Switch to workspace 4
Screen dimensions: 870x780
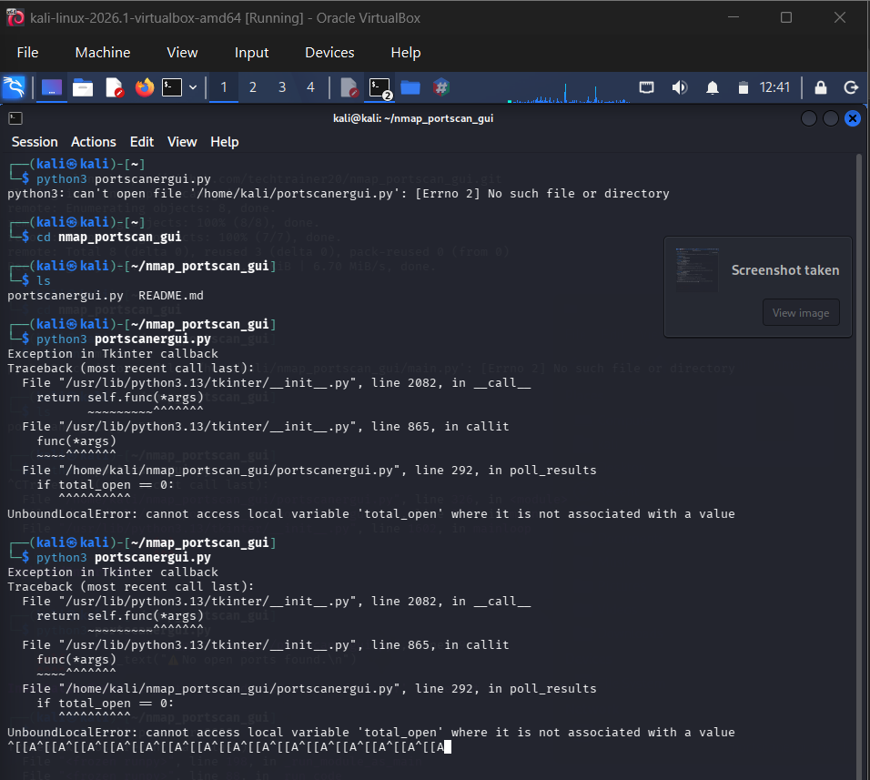pos(310,87)
